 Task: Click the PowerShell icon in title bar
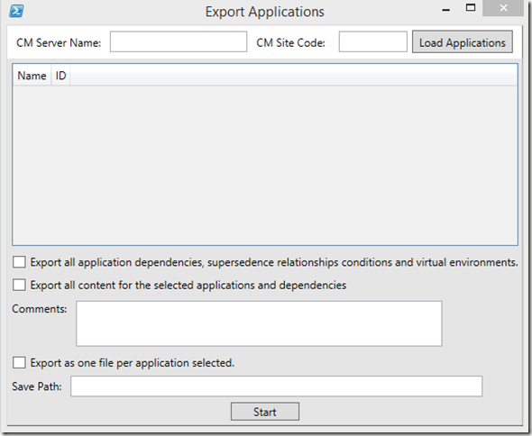(16, 11)
